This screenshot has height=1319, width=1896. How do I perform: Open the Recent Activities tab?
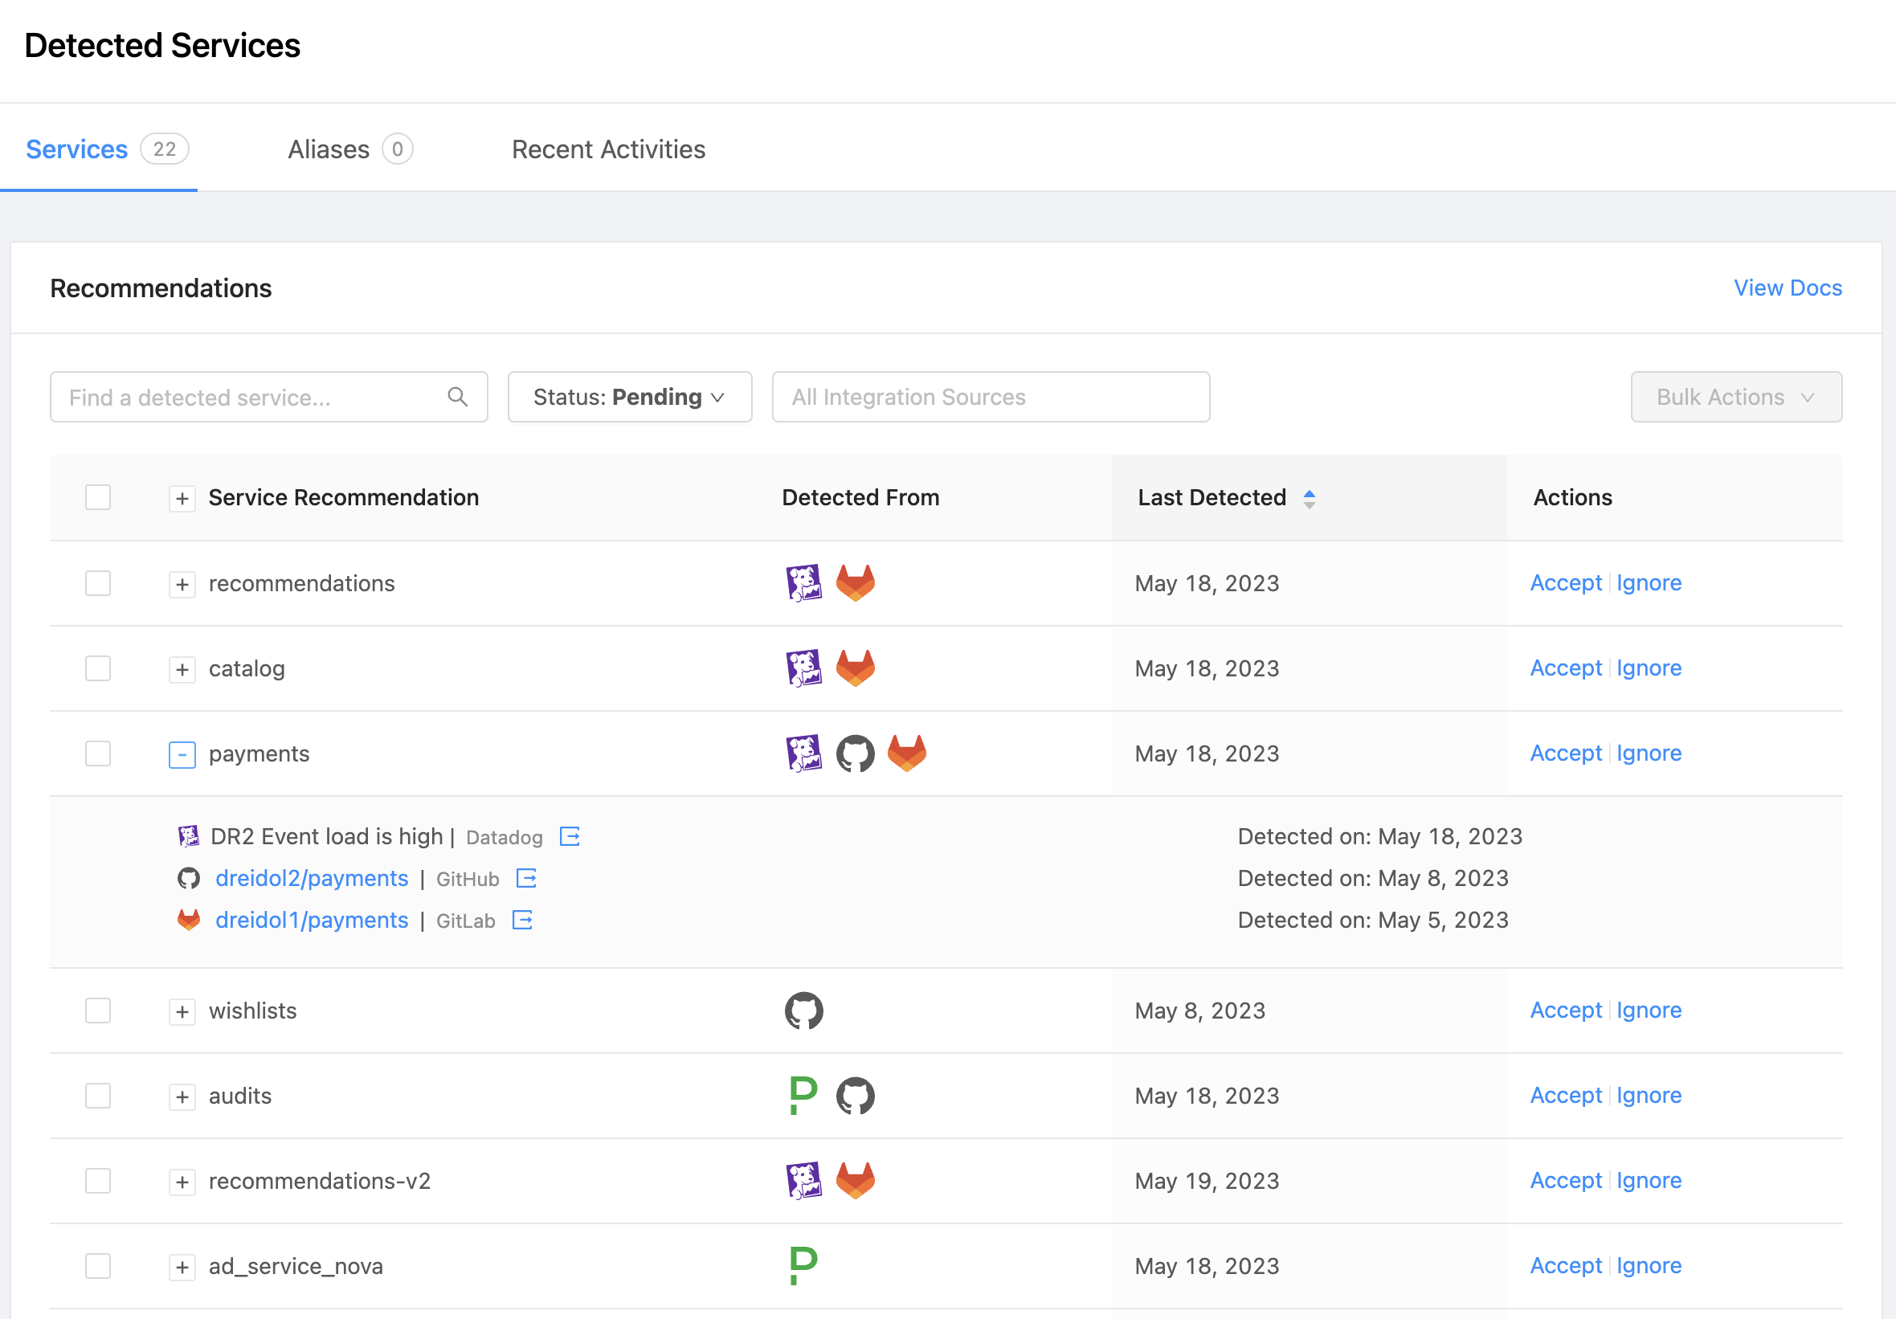point(608,149)
